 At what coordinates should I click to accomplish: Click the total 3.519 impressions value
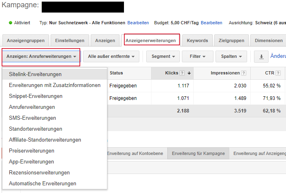[240, 111]
